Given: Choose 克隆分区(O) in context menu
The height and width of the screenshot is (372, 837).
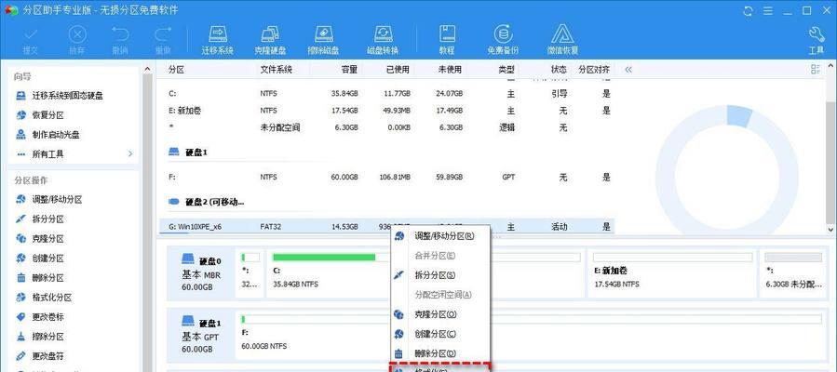Looking at the screenshot, I should point(440,314).
